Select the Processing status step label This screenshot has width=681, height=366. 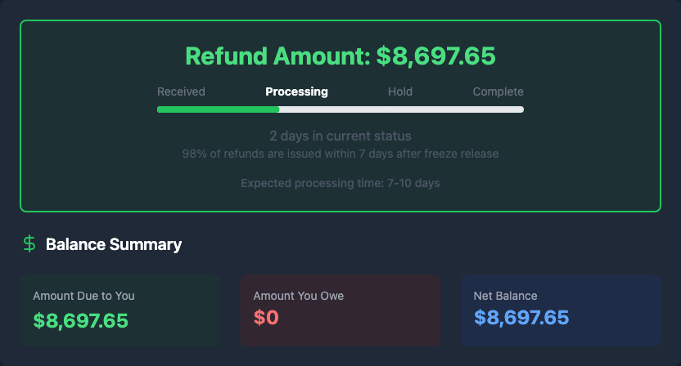296,91
